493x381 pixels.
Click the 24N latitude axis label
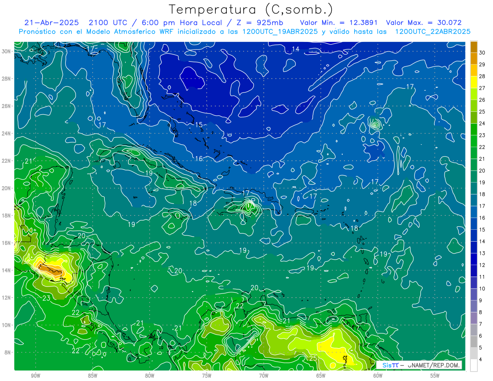[6, 134]
